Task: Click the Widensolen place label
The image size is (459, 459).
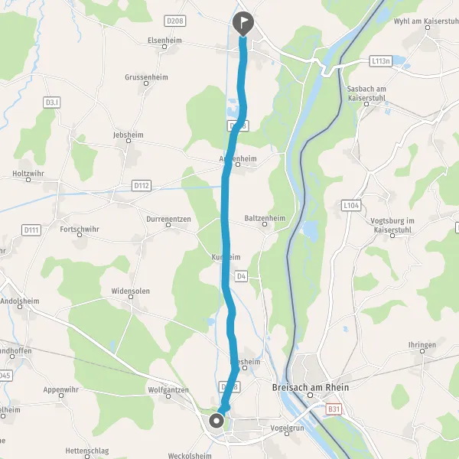Action: click(x=130, y=291)
